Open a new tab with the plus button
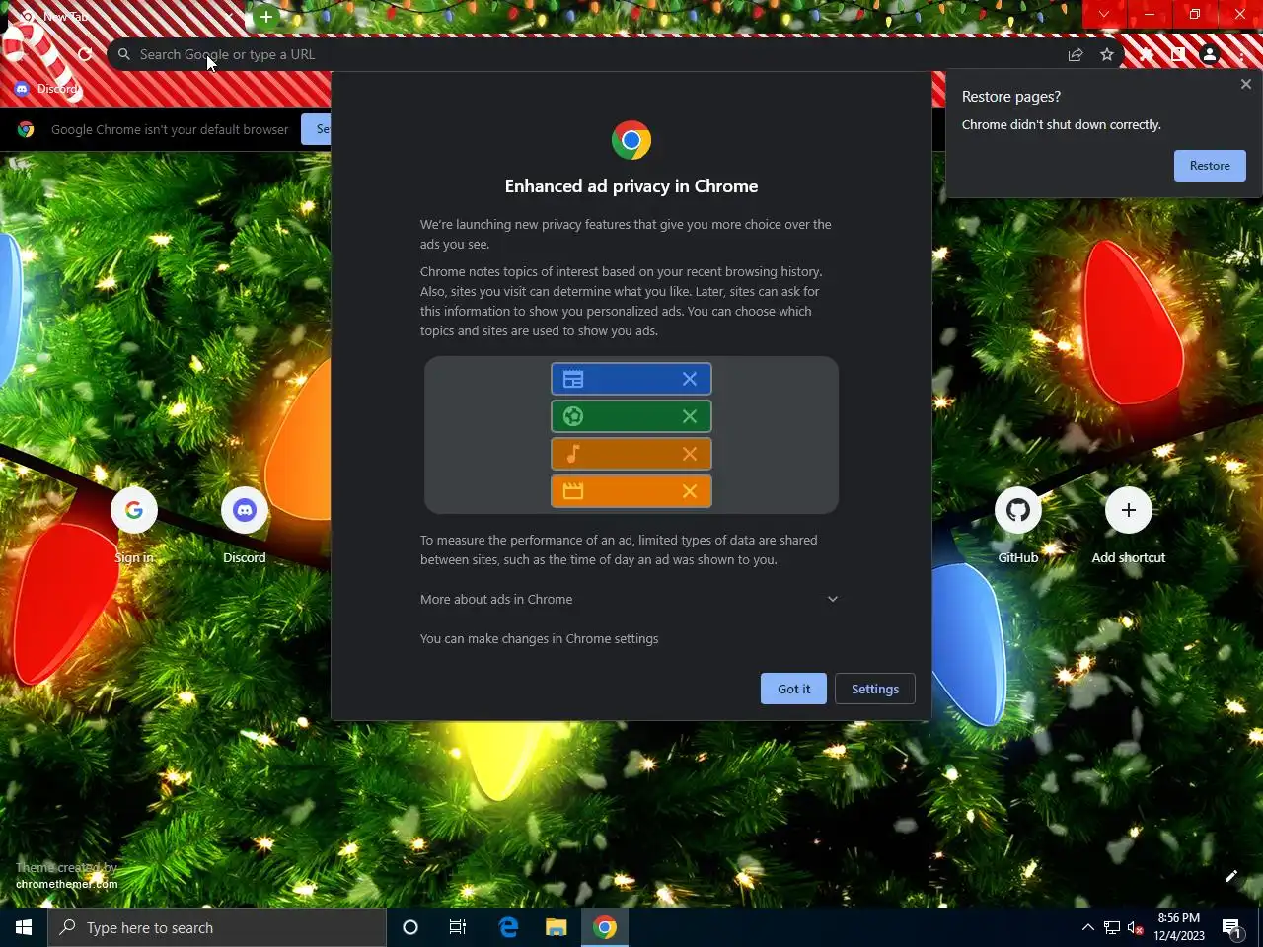The height and width of the screenshot is (947, 1263). [x=265, y=17]
